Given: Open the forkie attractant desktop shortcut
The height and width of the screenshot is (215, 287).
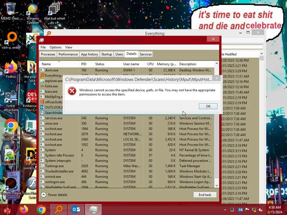Looking at the screenshot, I should click(x=11, y=101).
